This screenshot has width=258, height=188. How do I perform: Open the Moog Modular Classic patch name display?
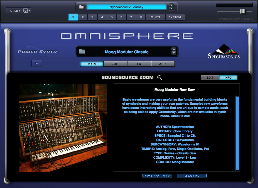tap(127, 52)
